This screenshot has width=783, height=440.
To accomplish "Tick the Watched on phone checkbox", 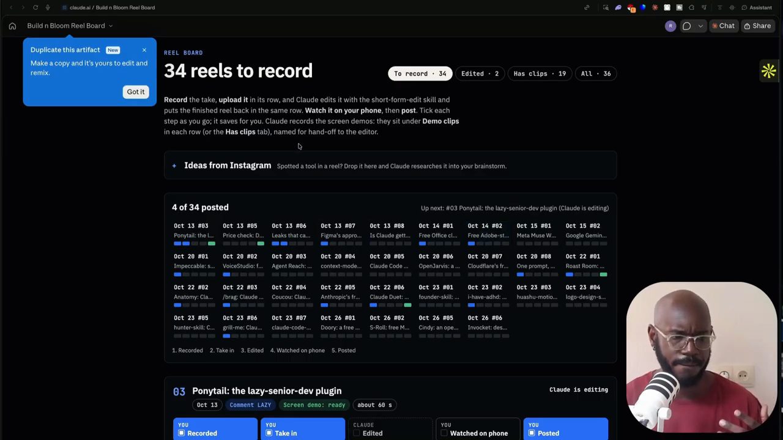I will click(443, 433).
